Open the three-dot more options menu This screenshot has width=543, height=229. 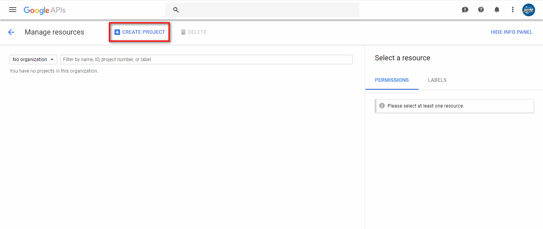[x=513, y=10]
